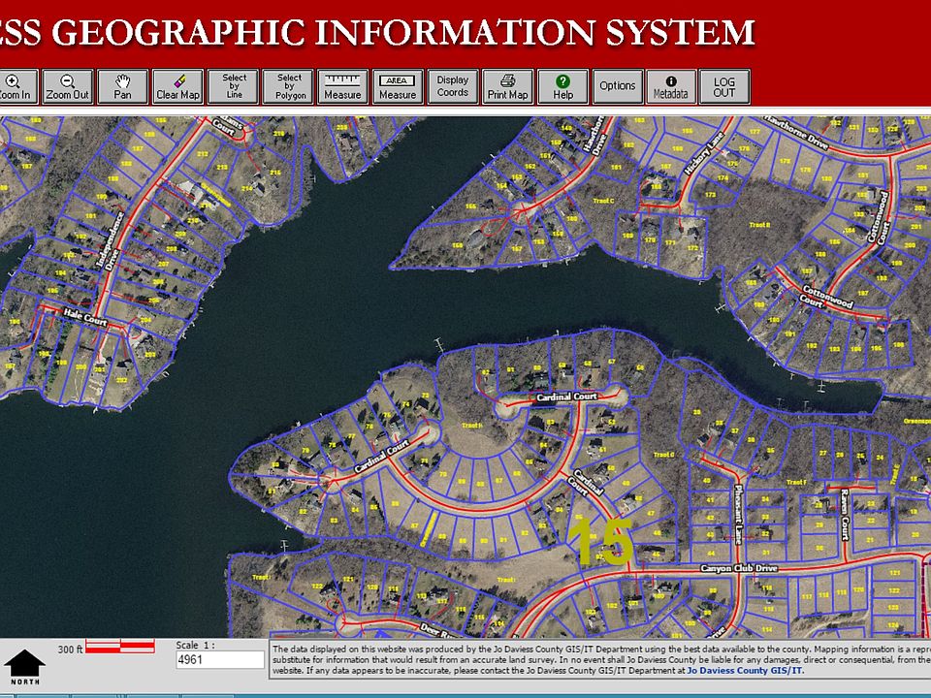Open Help with the question mark icon
This screenshot has height=698, width=931.
[562, 86]
